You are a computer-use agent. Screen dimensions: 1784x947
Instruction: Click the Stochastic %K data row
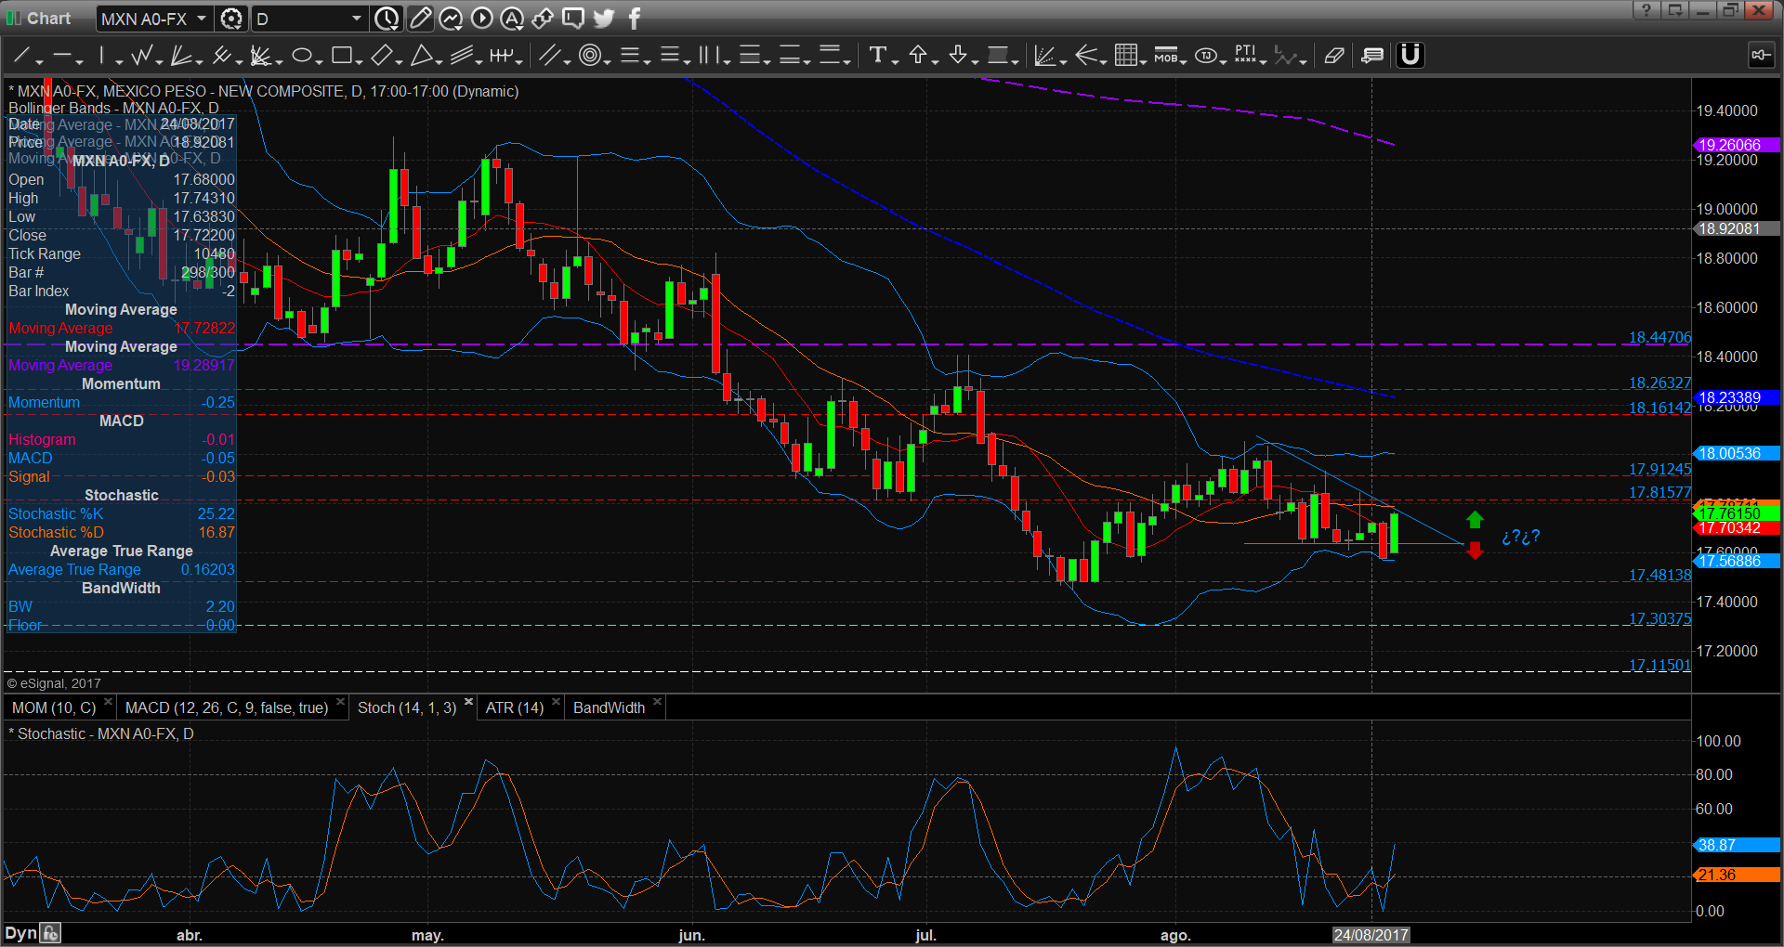point(121,513)
